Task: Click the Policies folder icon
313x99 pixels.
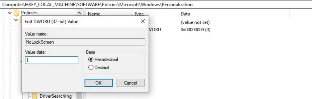Action: 16,13
